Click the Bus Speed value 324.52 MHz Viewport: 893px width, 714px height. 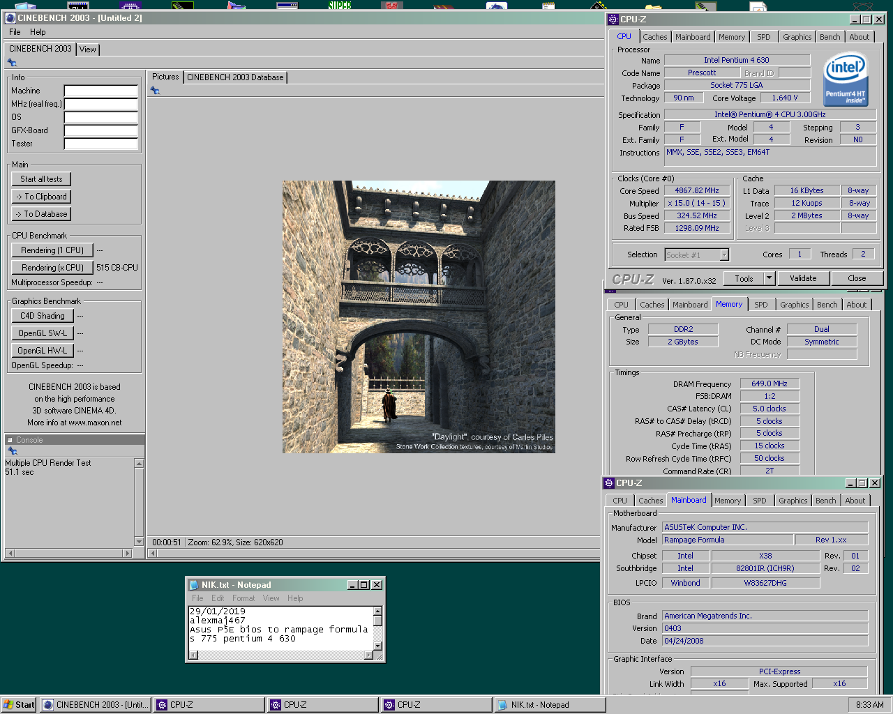click(x=696, y=216)
